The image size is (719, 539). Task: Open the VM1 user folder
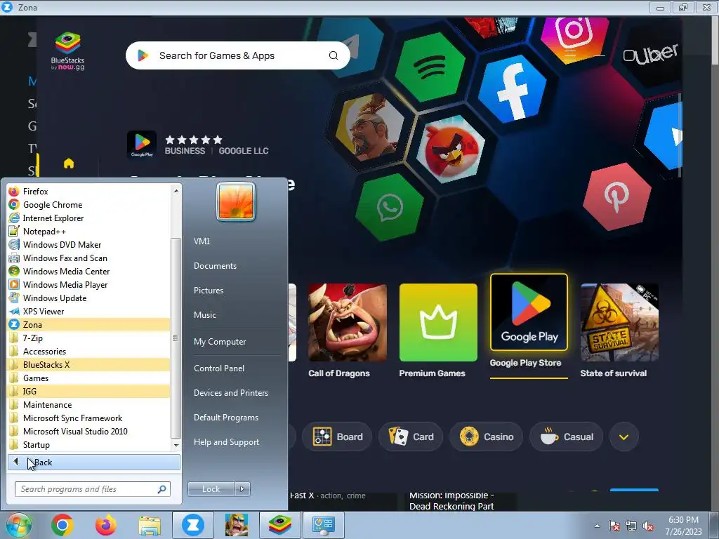tap(202, 241)
